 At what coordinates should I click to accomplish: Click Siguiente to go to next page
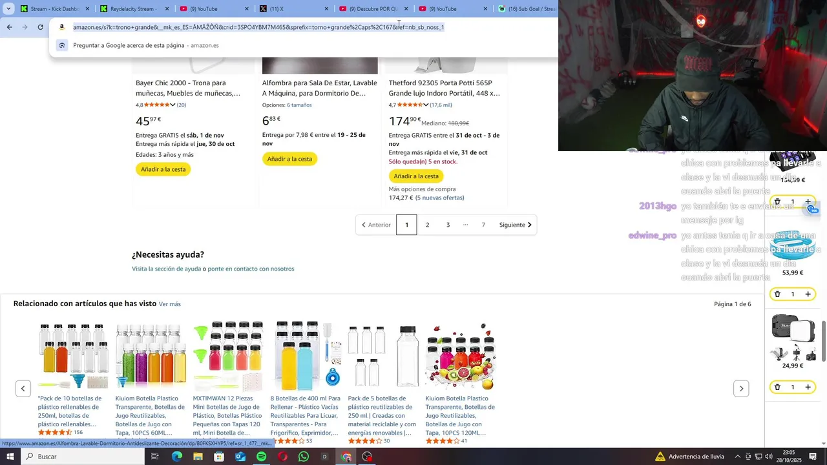tap(516, 225)
